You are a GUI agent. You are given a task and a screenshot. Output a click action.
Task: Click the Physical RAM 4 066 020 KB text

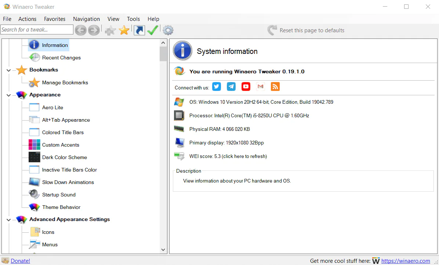tap(219, 129)
